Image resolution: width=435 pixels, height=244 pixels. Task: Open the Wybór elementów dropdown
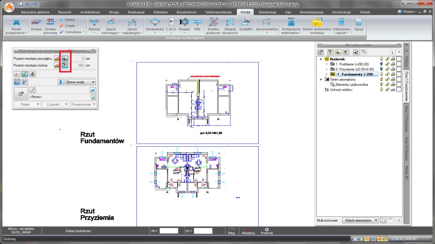click(360, 220)
